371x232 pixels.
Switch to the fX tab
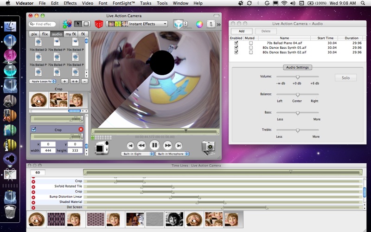coord(83,34)
